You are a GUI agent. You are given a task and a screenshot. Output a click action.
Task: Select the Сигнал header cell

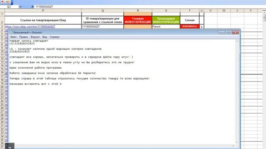[x=190, y=20]
